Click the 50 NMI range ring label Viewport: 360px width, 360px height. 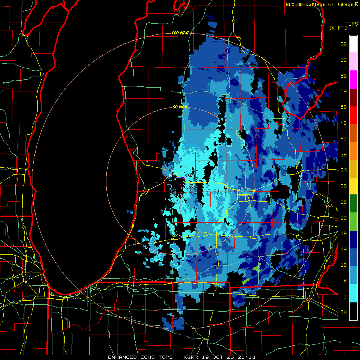[x=180, y=107]
